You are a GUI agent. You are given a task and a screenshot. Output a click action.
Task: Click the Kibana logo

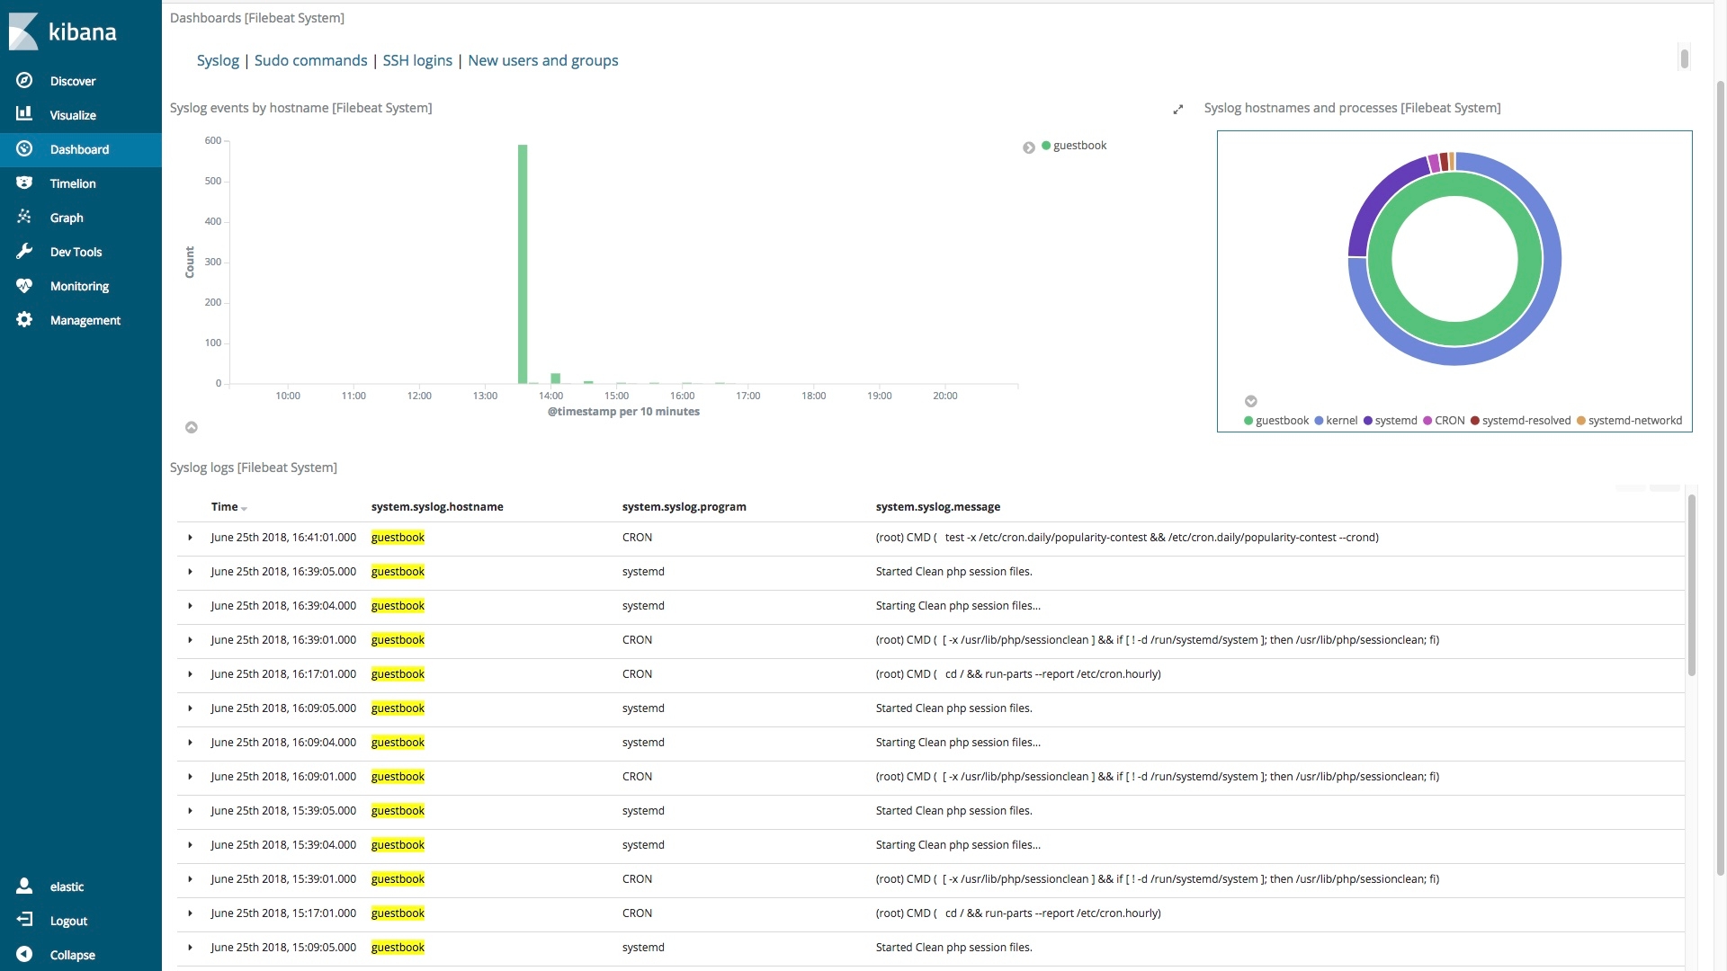[x=63, y=31]
